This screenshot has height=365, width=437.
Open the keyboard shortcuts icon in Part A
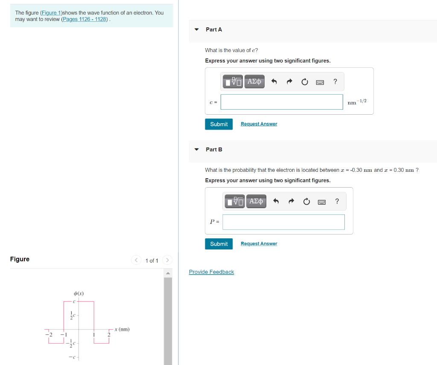click(x=320, y=81)
